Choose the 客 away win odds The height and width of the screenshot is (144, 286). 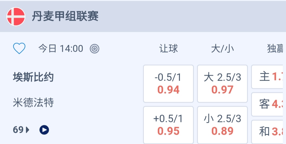tap(269, 104)
